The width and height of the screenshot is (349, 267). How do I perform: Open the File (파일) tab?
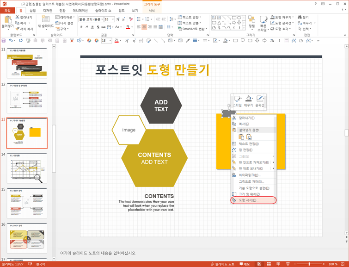coord(7,11)
